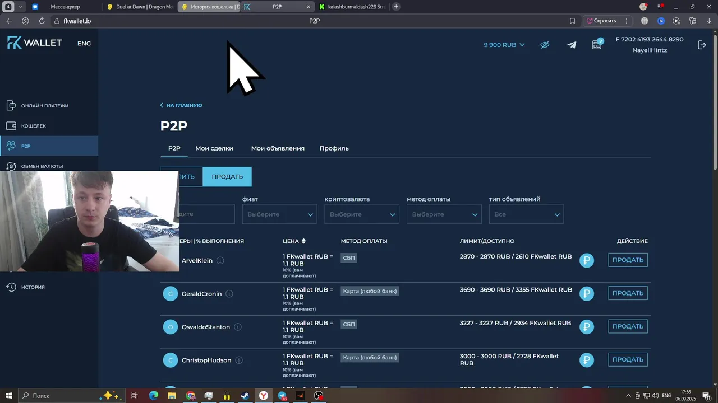Sort offers by the Цена column arrows

pos(303,241)
